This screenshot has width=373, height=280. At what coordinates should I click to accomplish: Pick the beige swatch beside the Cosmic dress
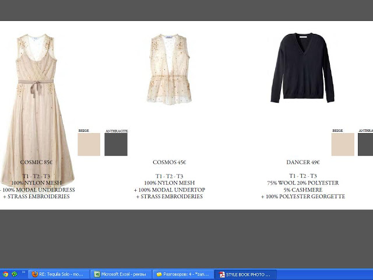tap(89, 144)
